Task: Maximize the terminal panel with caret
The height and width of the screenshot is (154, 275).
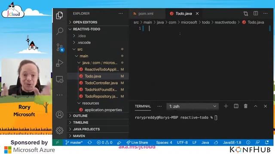Action: 256,106
